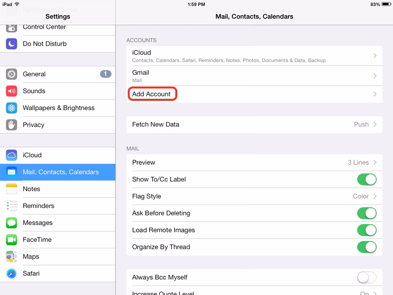Viewport: 393px width, 295px height.
Task: Open General via its gear icon
Action: click(12, 74)
